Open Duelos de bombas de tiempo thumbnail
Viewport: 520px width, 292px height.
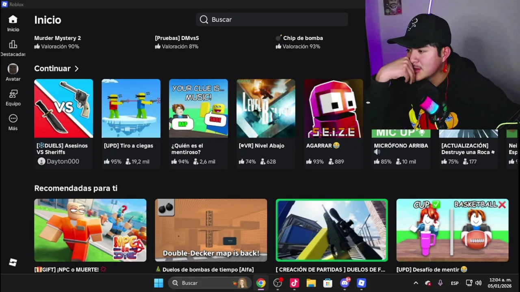tap(211, 230)
